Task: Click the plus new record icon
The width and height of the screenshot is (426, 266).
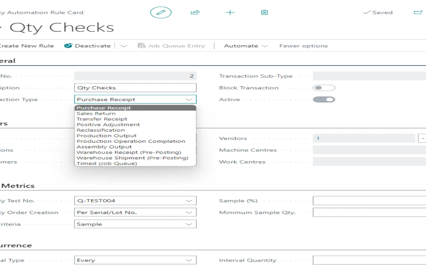Action: coord(230,13)
